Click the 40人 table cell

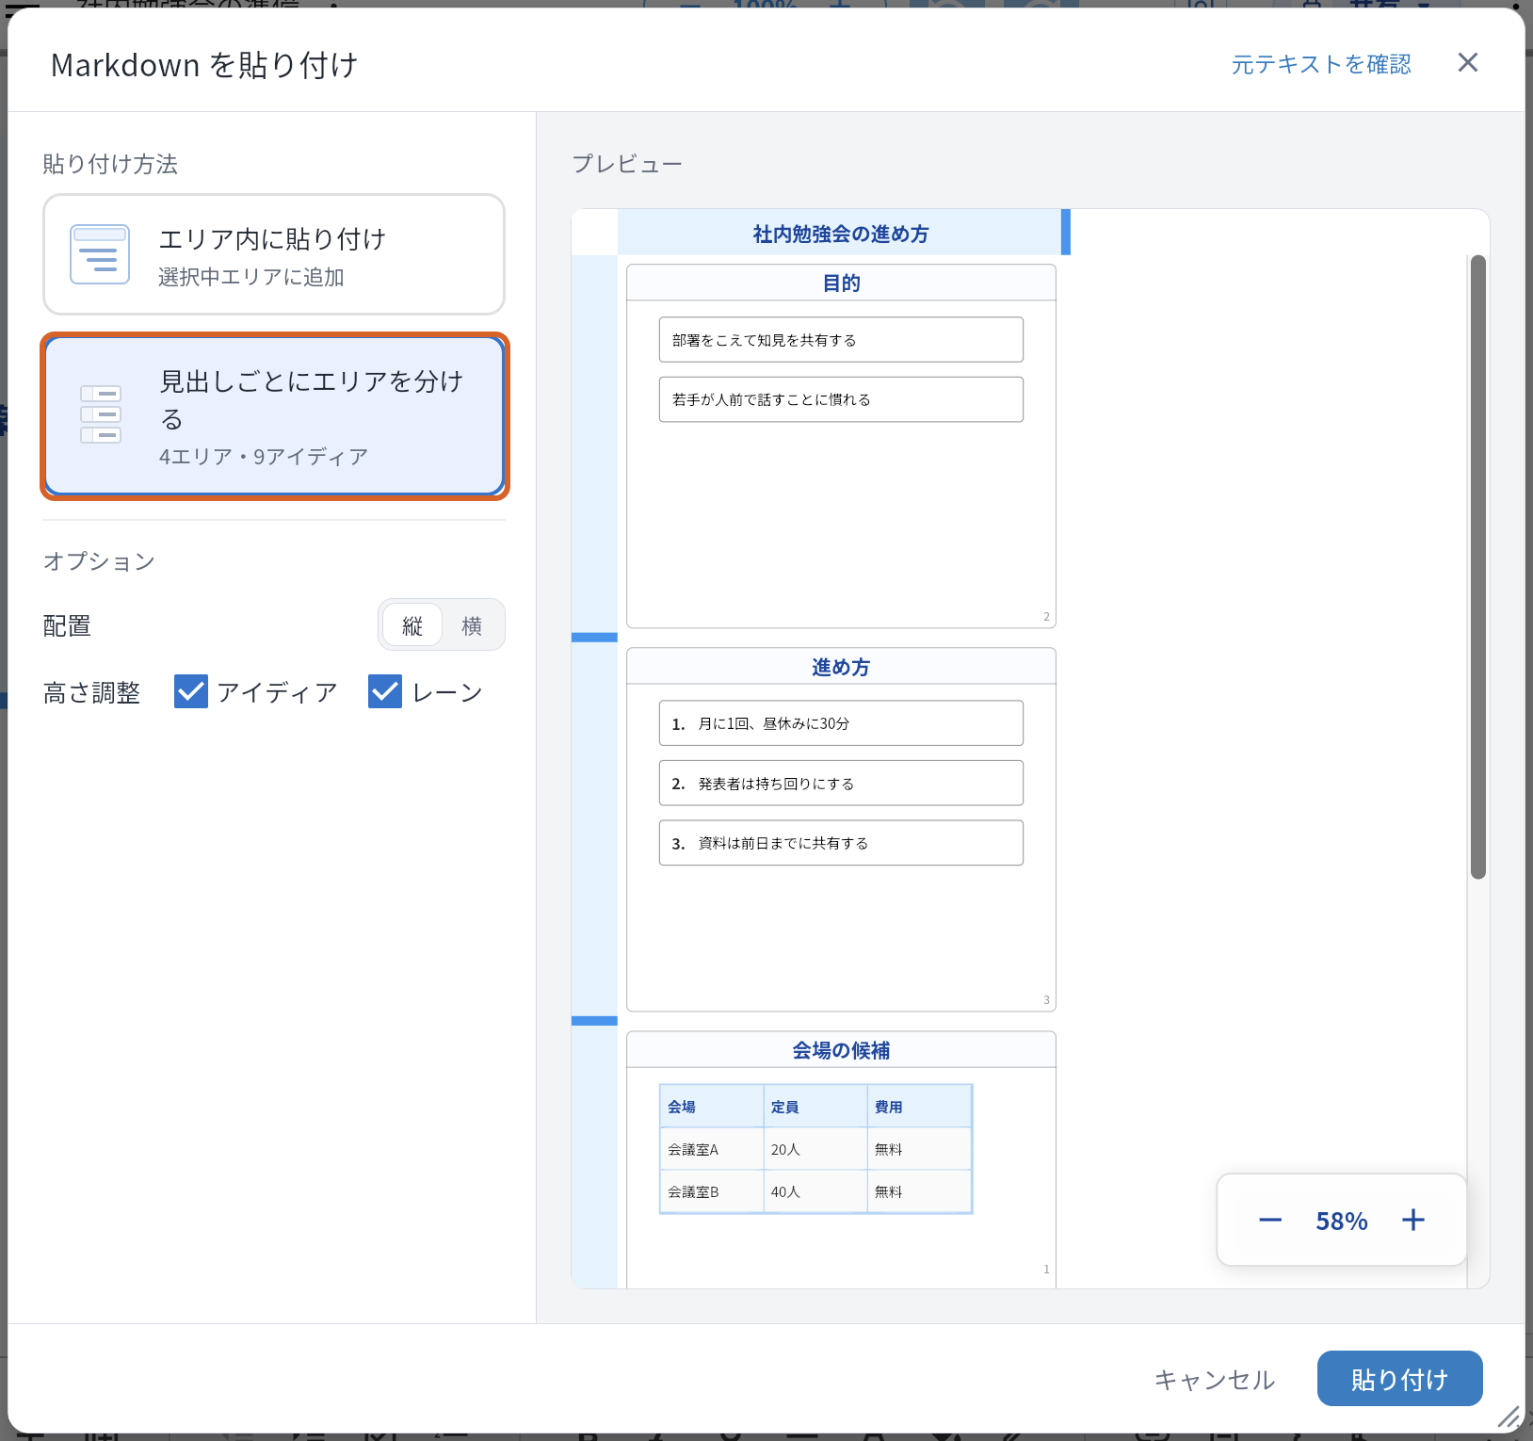coord(815,1191)
